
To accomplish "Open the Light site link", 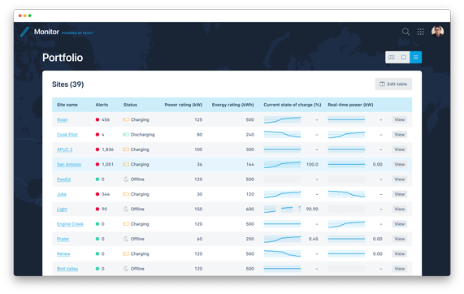I will coord(62,209).
